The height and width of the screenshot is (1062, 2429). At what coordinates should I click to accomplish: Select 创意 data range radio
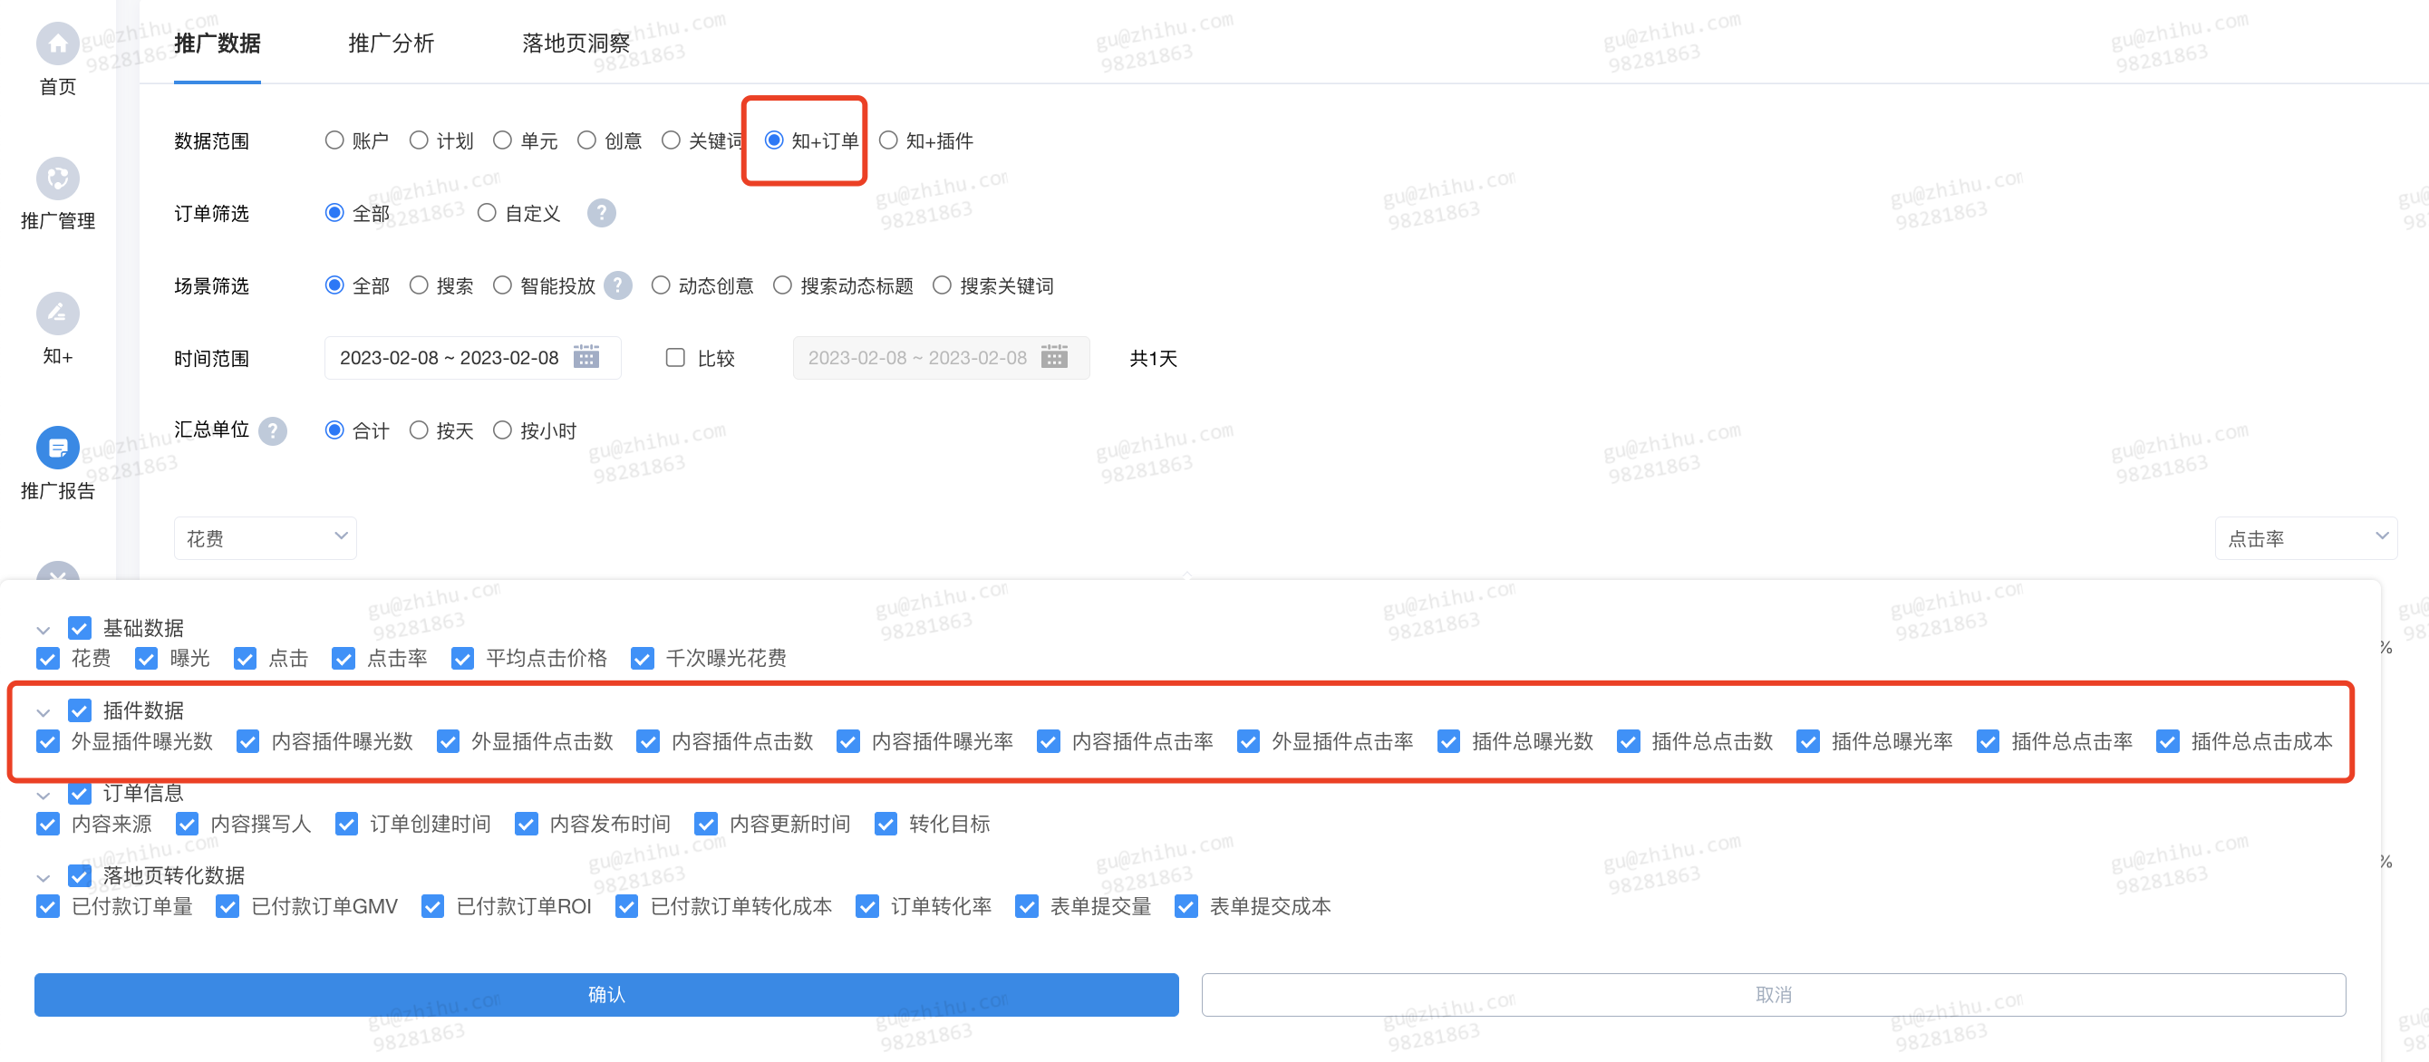pos(586,140)
